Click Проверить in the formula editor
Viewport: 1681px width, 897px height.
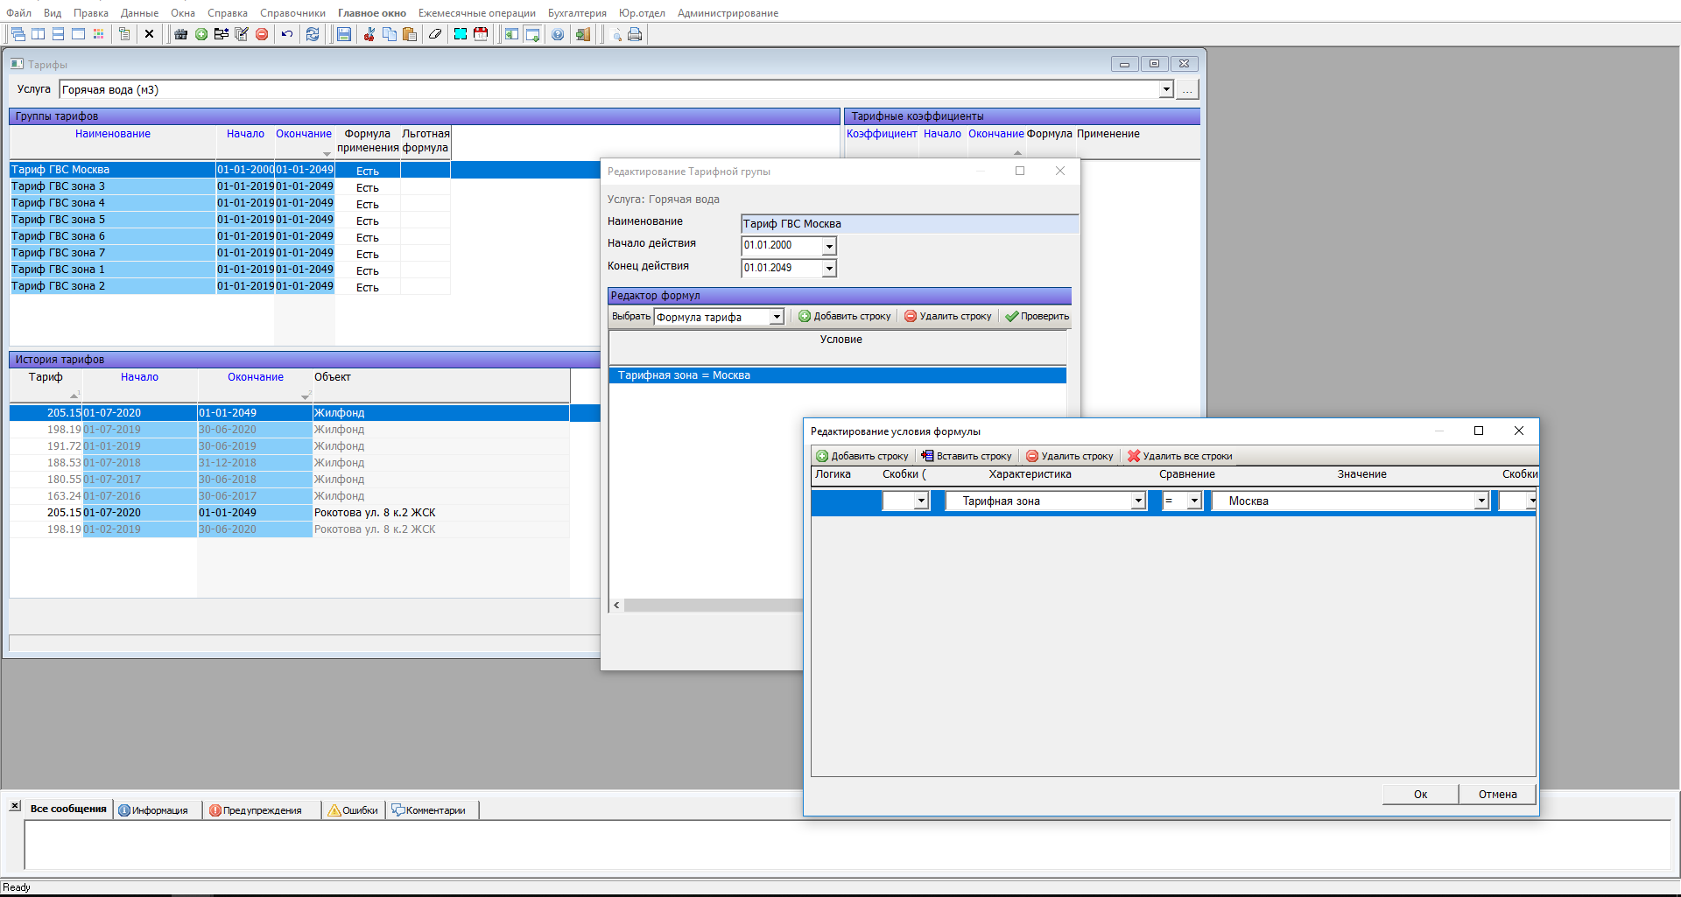tap(1037, 317)
